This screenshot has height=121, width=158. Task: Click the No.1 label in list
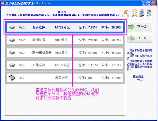click(x=22, y=27)
